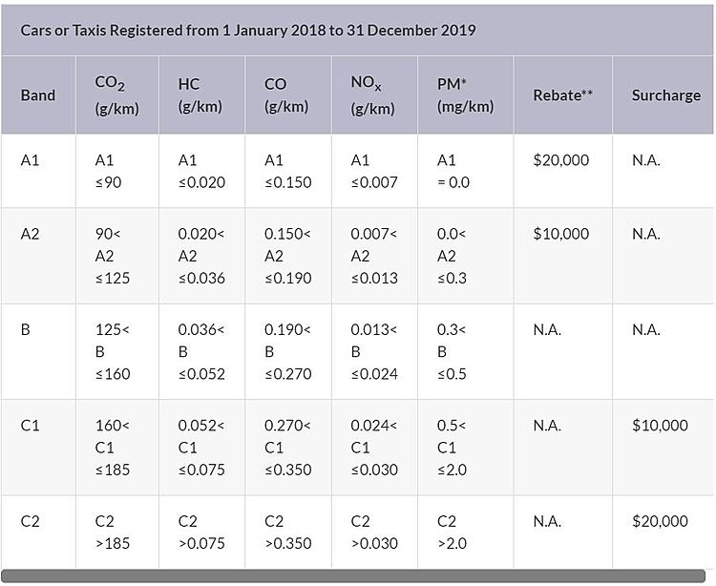Click the B label in Band column
Viewport: 716px width, 586px height.
click(x=26, y=330)
